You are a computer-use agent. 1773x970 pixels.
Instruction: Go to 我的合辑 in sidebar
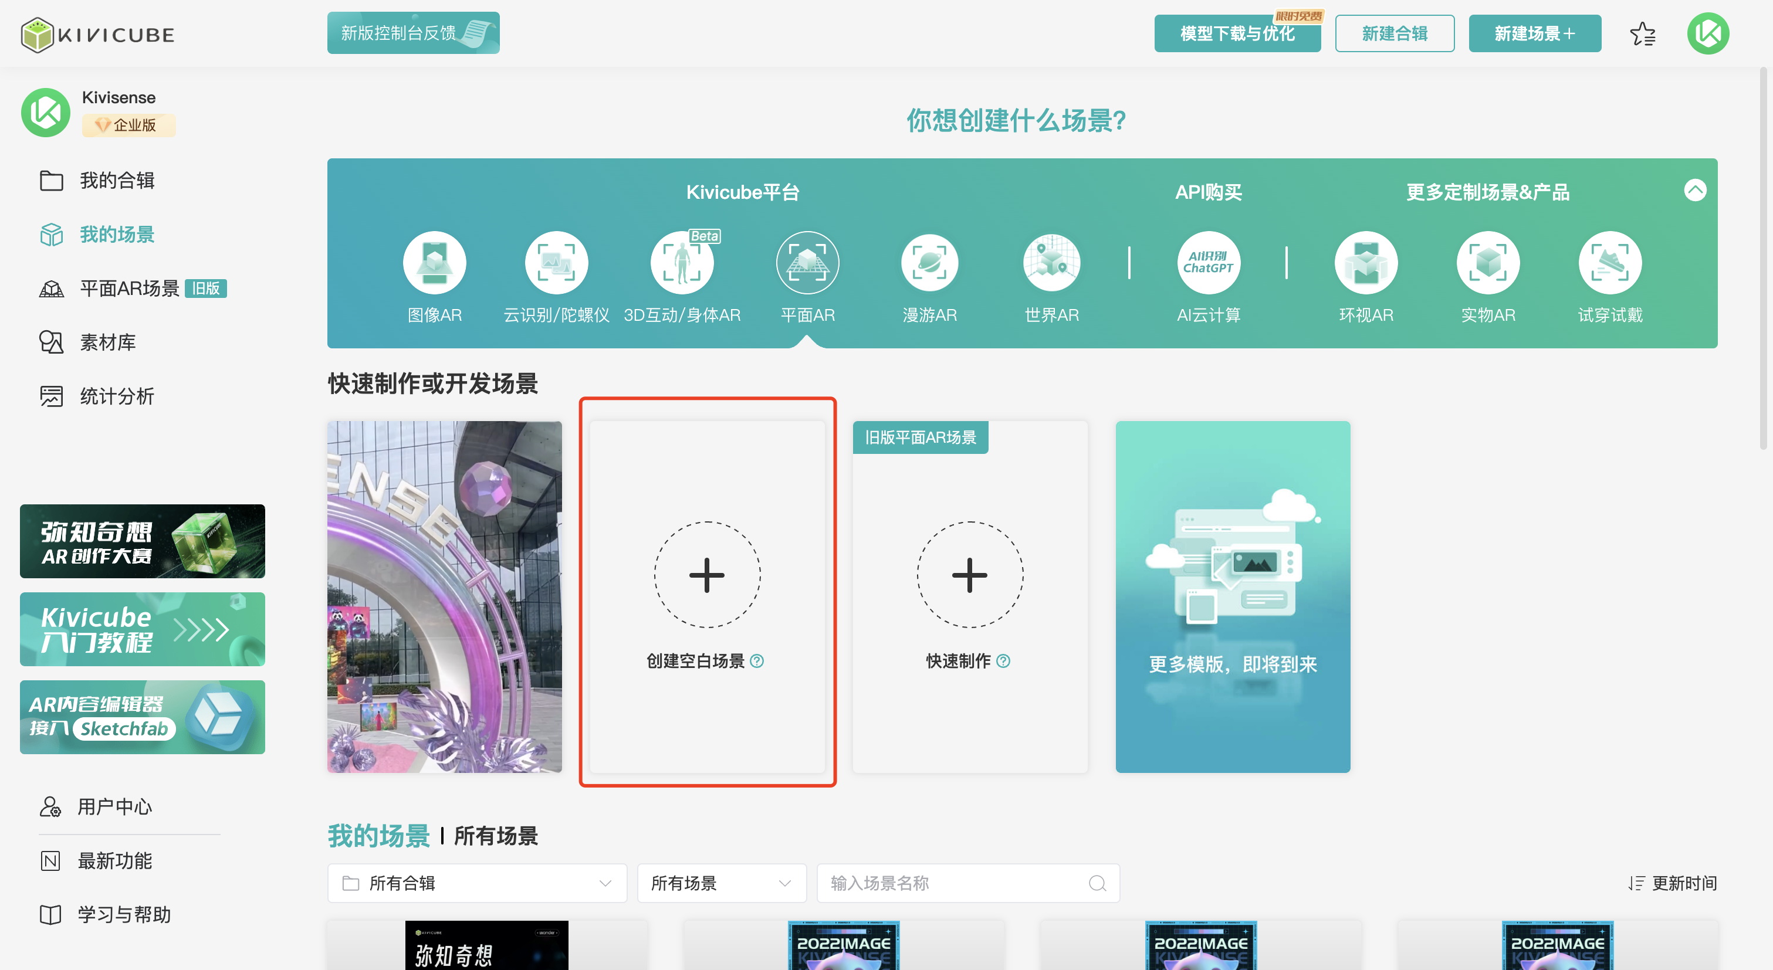tap(116, 180)
